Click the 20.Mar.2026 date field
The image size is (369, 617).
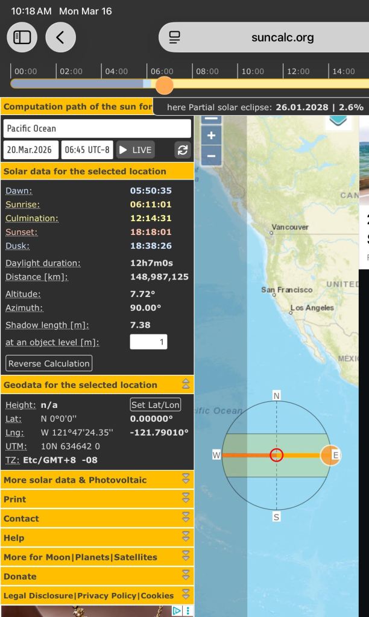[31, 150]
